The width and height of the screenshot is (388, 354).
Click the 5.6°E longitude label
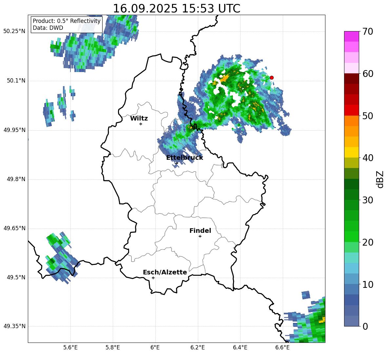click(70, 347)
